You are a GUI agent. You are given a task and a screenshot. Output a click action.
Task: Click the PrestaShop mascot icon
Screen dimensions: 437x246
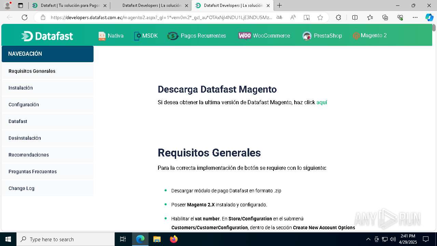307,36
